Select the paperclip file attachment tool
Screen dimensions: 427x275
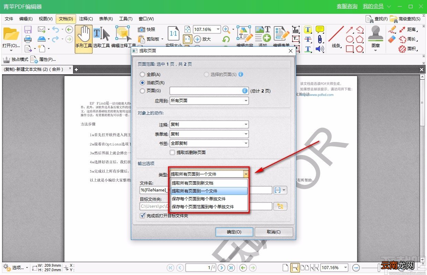(x=320, y=39)
